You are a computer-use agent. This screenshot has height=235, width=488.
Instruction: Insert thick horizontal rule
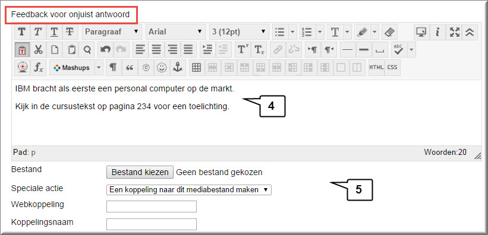[x=364, y=50]
